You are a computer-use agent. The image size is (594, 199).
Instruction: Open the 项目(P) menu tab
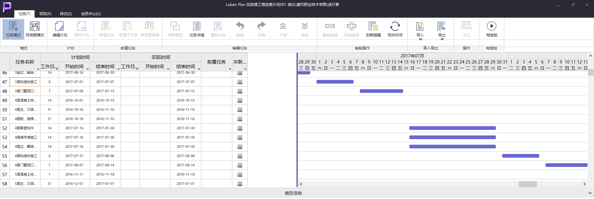[x=45, y=14]
